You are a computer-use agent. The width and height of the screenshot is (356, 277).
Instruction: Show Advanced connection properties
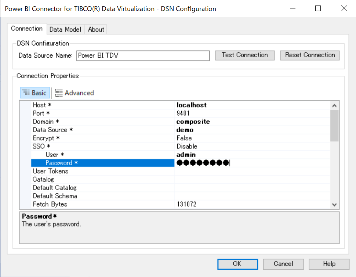click(75, 93)
